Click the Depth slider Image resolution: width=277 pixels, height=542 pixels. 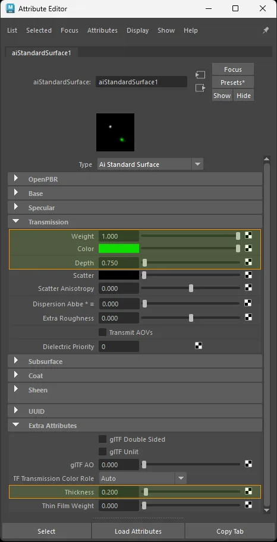coord(190,263)
